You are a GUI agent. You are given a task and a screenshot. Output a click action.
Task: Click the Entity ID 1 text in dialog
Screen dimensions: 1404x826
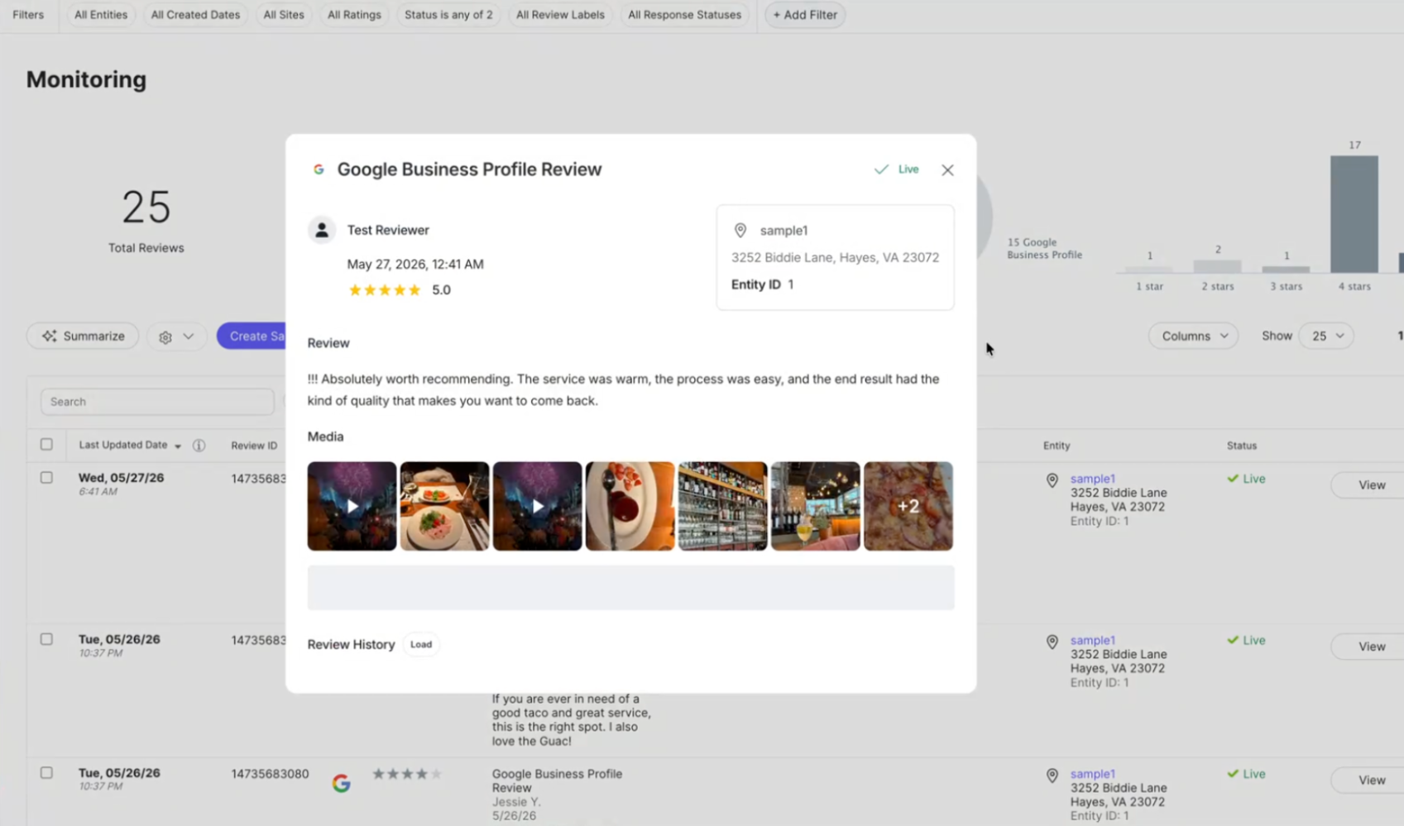point(762,284)
